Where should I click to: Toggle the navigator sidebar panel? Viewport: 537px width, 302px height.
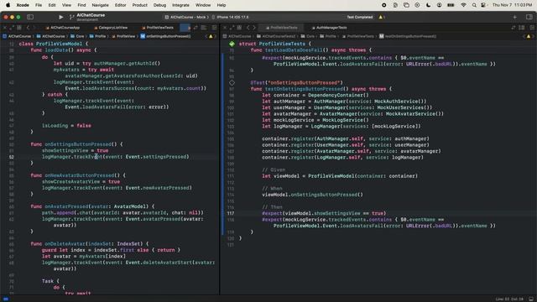[30, 17]
